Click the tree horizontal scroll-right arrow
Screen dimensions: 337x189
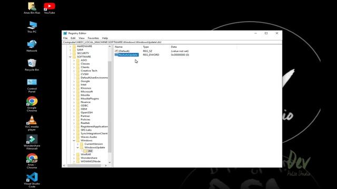(x=106, y=165)
